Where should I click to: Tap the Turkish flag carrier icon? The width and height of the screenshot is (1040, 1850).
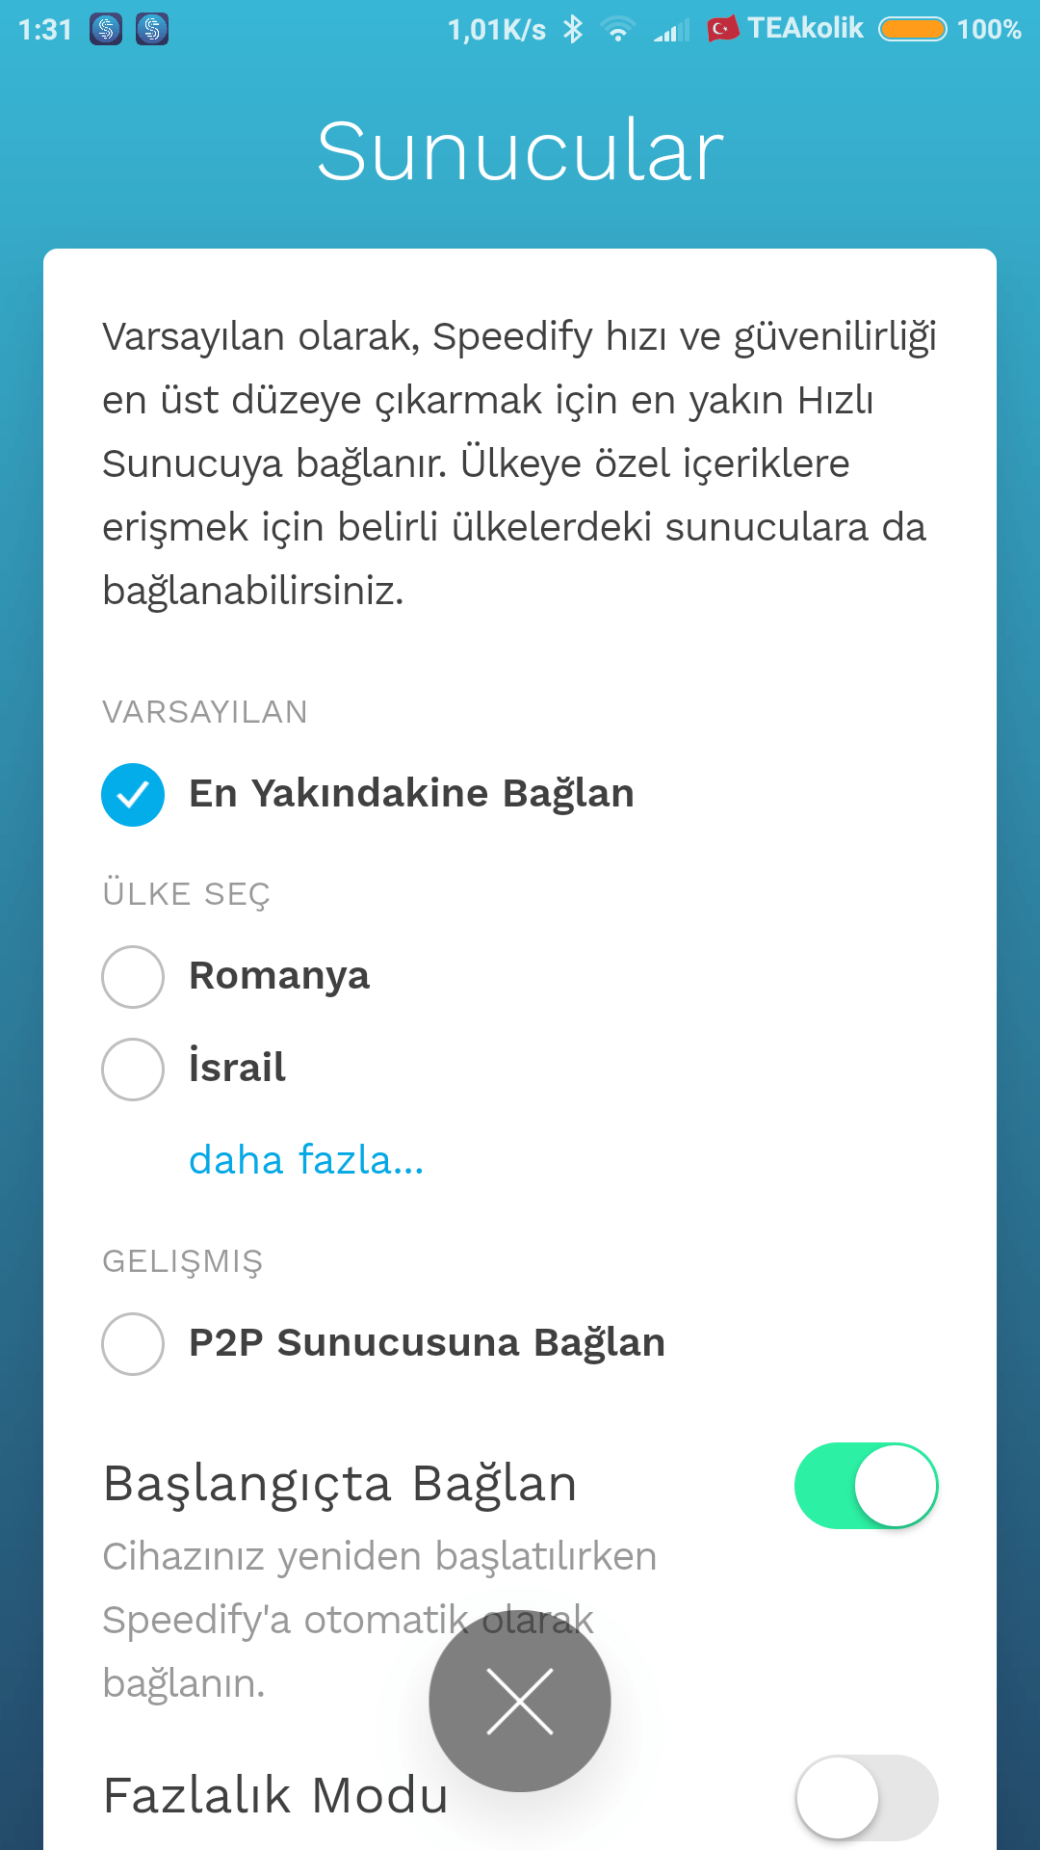[722, 29]
